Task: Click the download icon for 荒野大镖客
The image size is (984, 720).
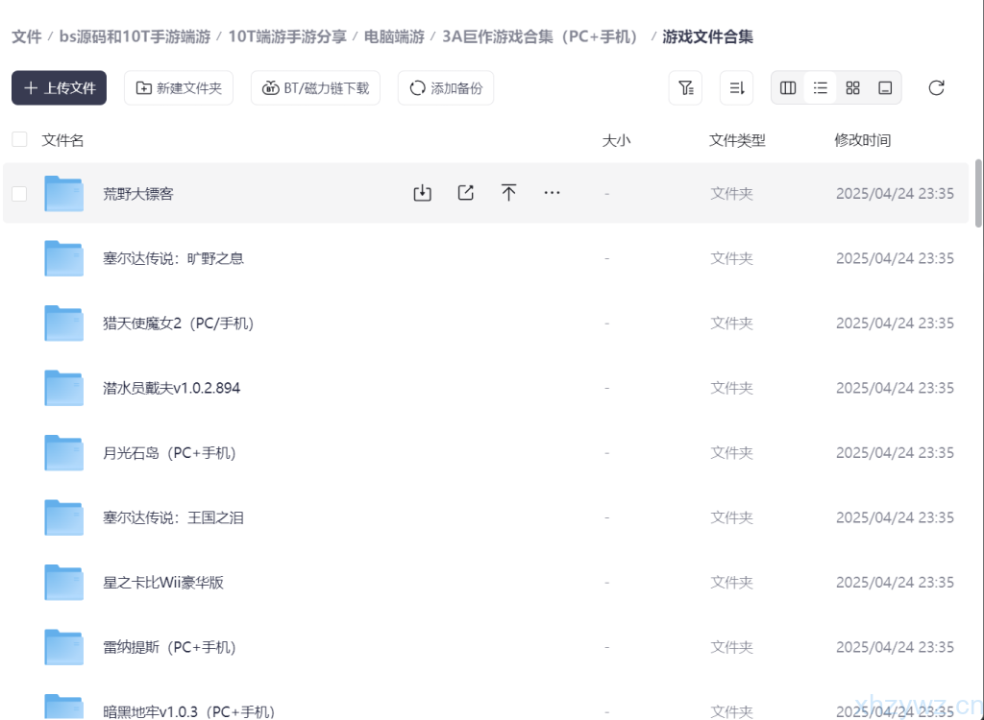Action: pos(422,193)
